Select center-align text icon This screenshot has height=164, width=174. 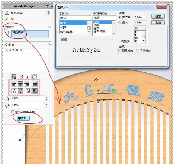pos(21,84)
